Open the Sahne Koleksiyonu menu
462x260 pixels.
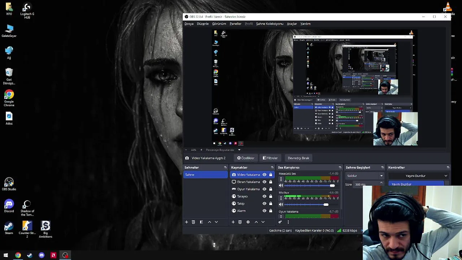pyautogui.click(x=269, y=24)
